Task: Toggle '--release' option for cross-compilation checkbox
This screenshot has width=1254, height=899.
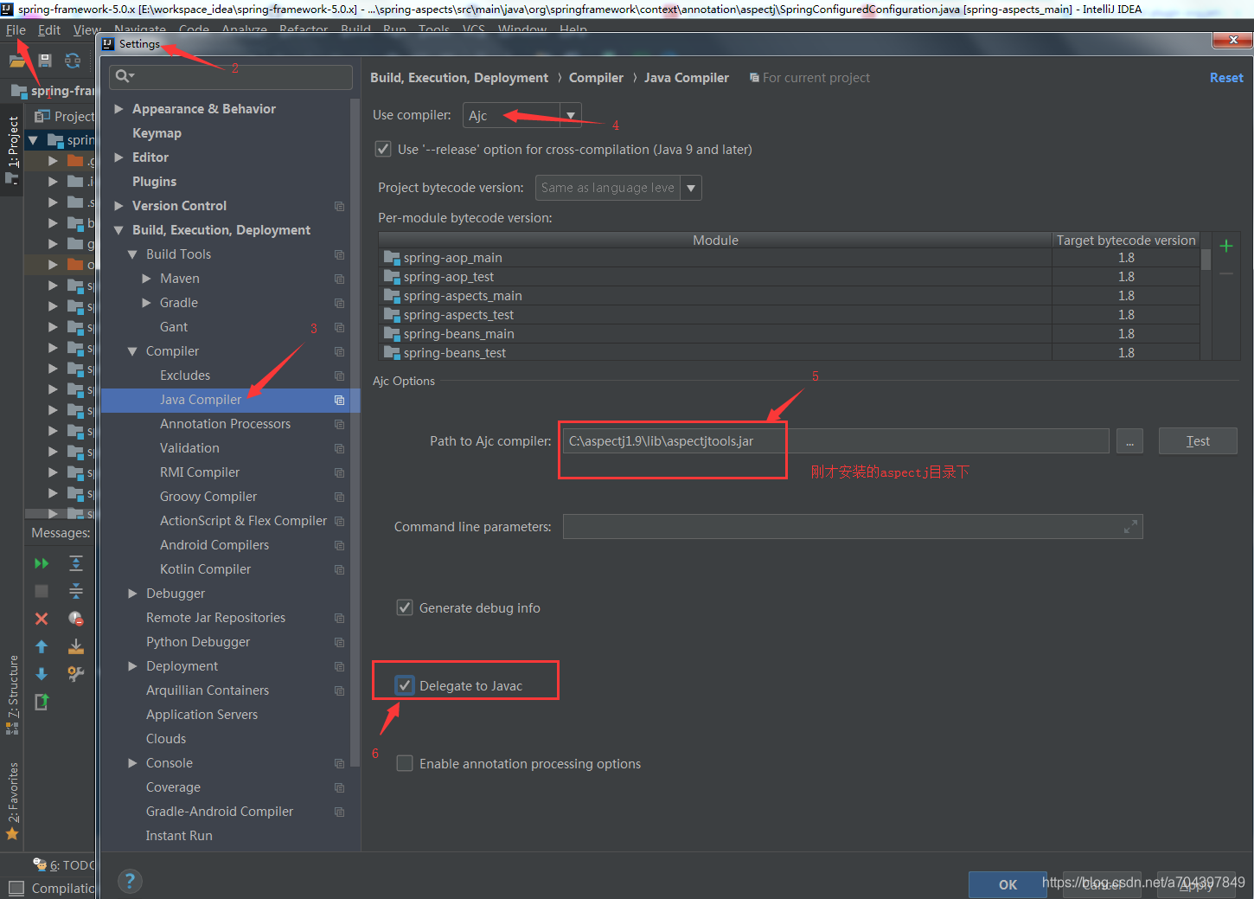Action: point(383,149)
